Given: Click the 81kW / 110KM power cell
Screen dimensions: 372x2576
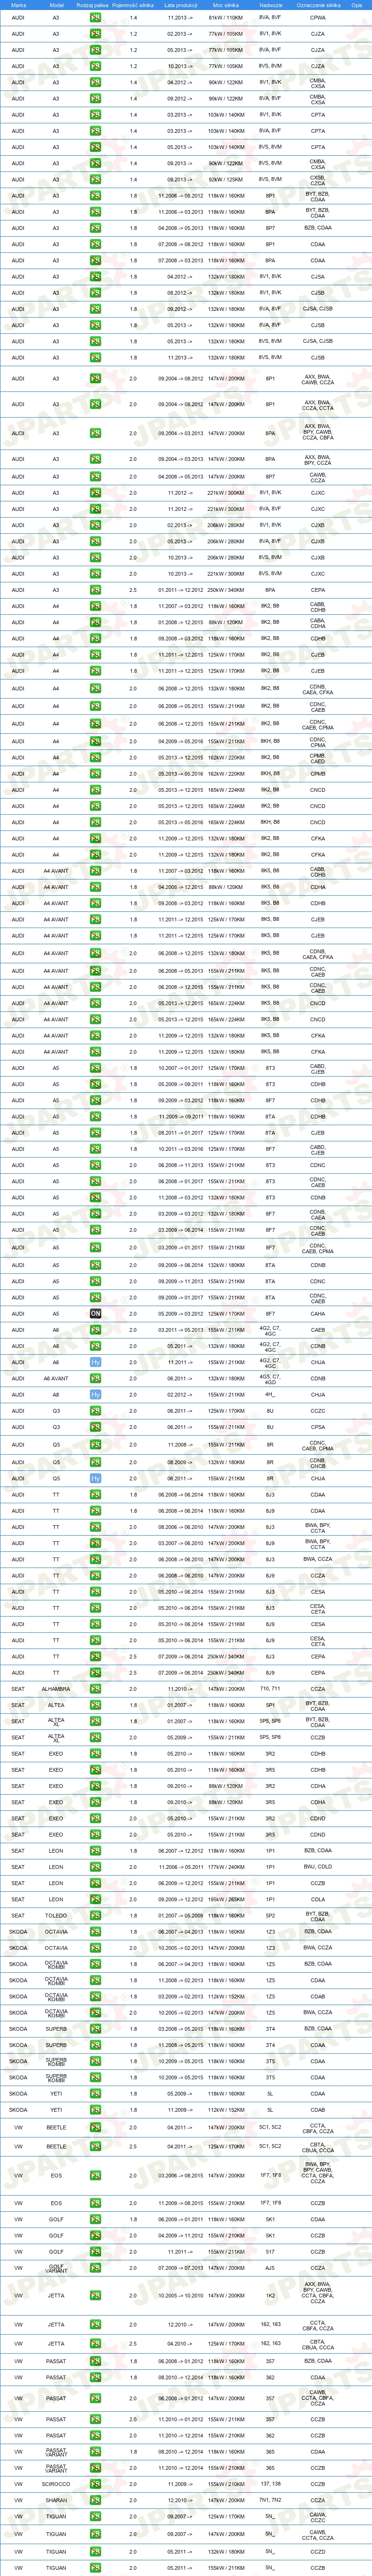Looking at the screenshot, I should [225, 18].
